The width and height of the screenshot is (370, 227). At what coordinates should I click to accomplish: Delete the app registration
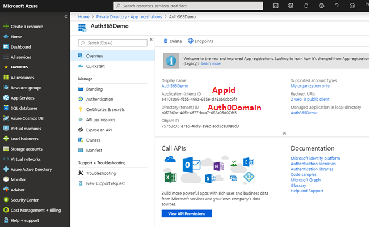[173, 41]
